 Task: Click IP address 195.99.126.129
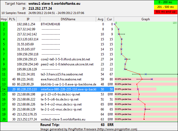[x=27, y=69]
